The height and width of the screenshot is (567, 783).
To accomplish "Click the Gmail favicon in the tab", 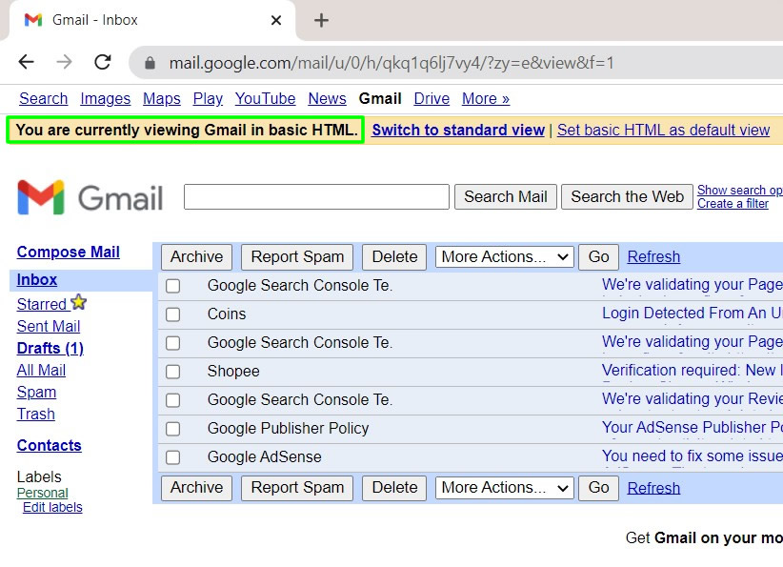I will coord(33,20).
